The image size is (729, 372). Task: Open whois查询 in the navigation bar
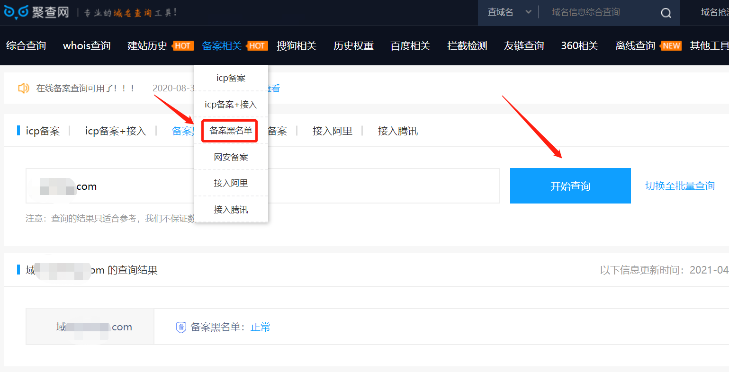tap(87, 46)
